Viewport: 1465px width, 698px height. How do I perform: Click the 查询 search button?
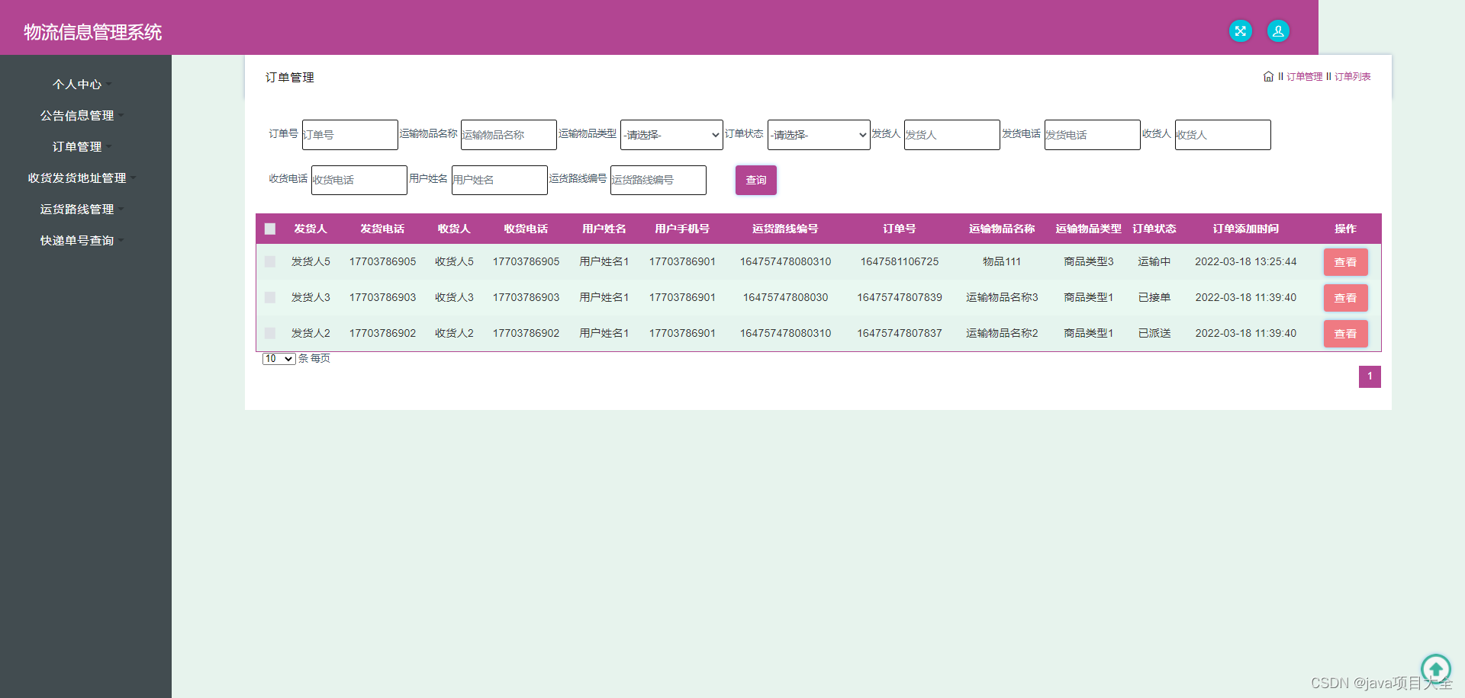pos(756,180)
